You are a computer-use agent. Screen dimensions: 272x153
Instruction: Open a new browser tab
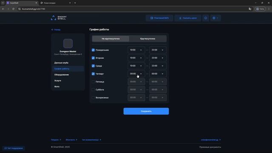(75, 3)
